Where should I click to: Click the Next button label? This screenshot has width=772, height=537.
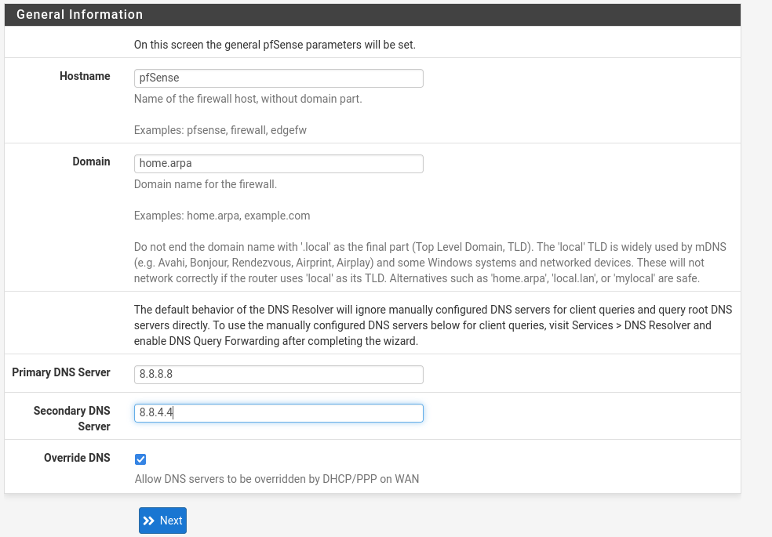(x=171, y=521)
